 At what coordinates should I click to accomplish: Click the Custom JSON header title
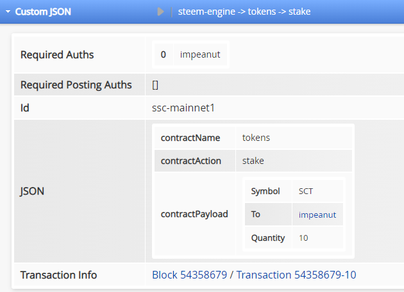coord(43,12)
